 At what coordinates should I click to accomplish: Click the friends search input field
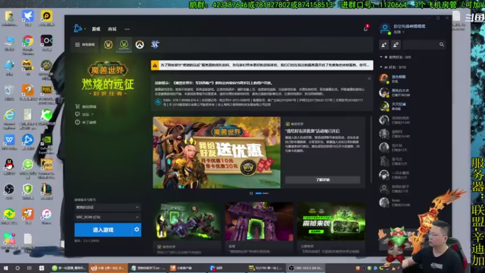point(421,45)
